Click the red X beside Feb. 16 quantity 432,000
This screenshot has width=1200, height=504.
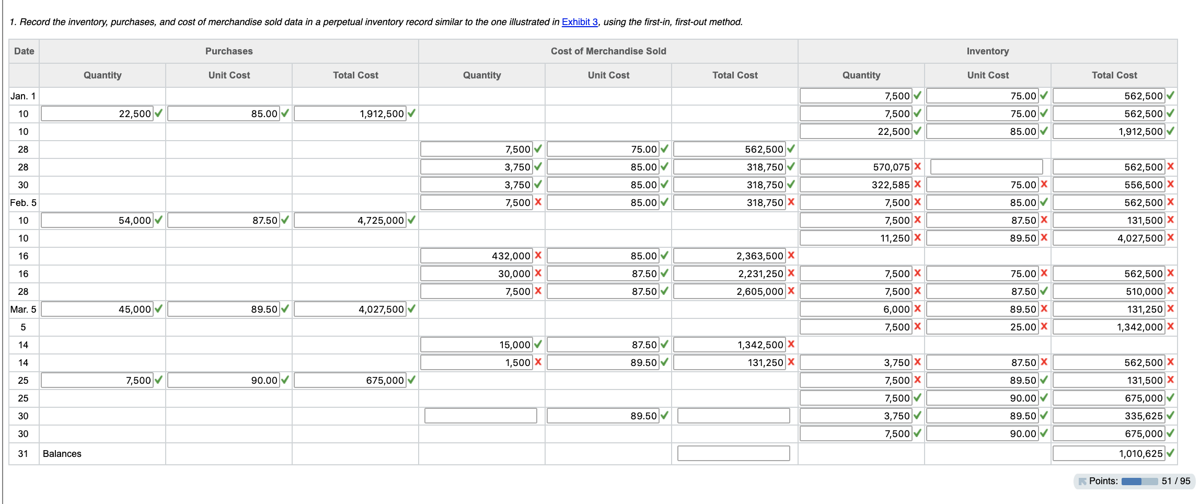[x=539, y=256]
